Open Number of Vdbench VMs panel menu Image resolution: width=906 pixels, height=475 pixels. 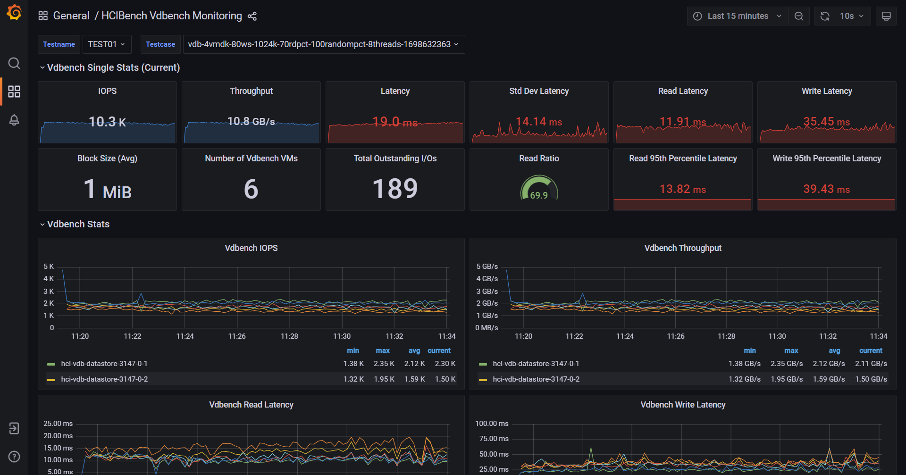tap(251, 158)
